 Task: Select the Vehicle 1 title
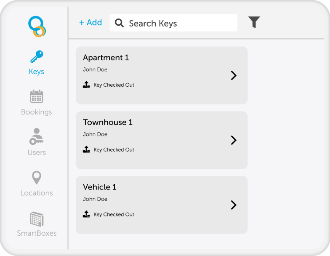point(99,187)
